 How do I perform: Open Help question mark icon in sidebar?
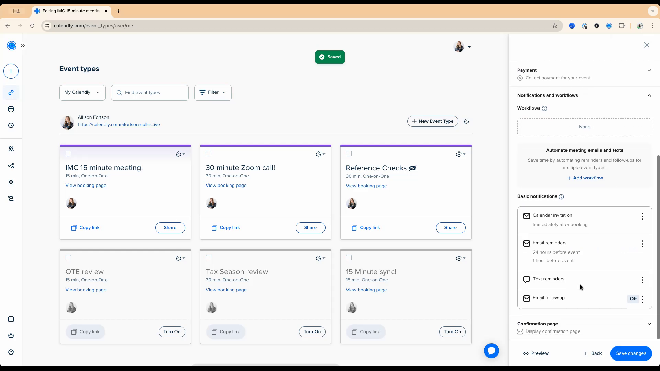pos(11,352)
